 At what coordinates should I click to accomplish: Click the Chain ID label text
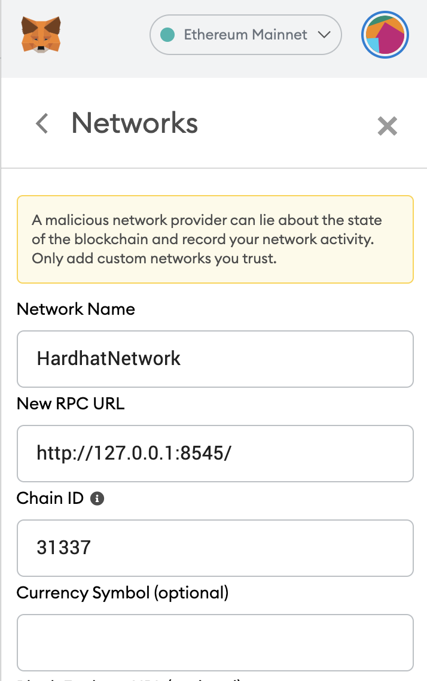click(x=50, y=498)
